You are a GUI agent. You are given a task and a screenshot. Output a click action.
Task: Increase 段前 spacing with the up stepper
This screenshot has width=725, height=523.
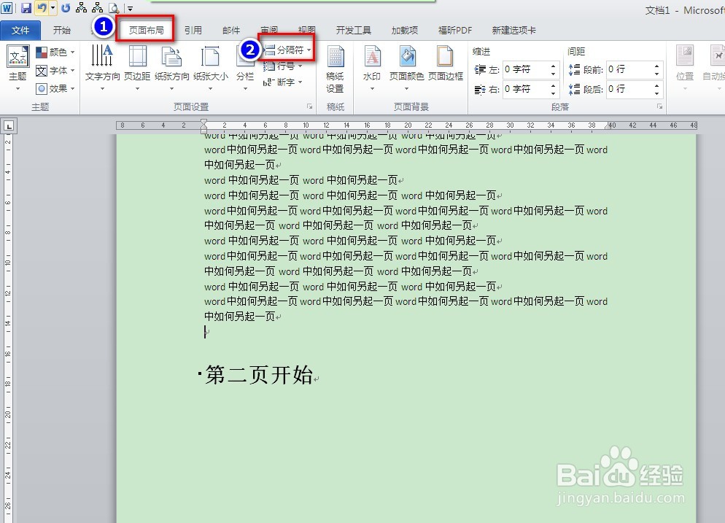656,66
